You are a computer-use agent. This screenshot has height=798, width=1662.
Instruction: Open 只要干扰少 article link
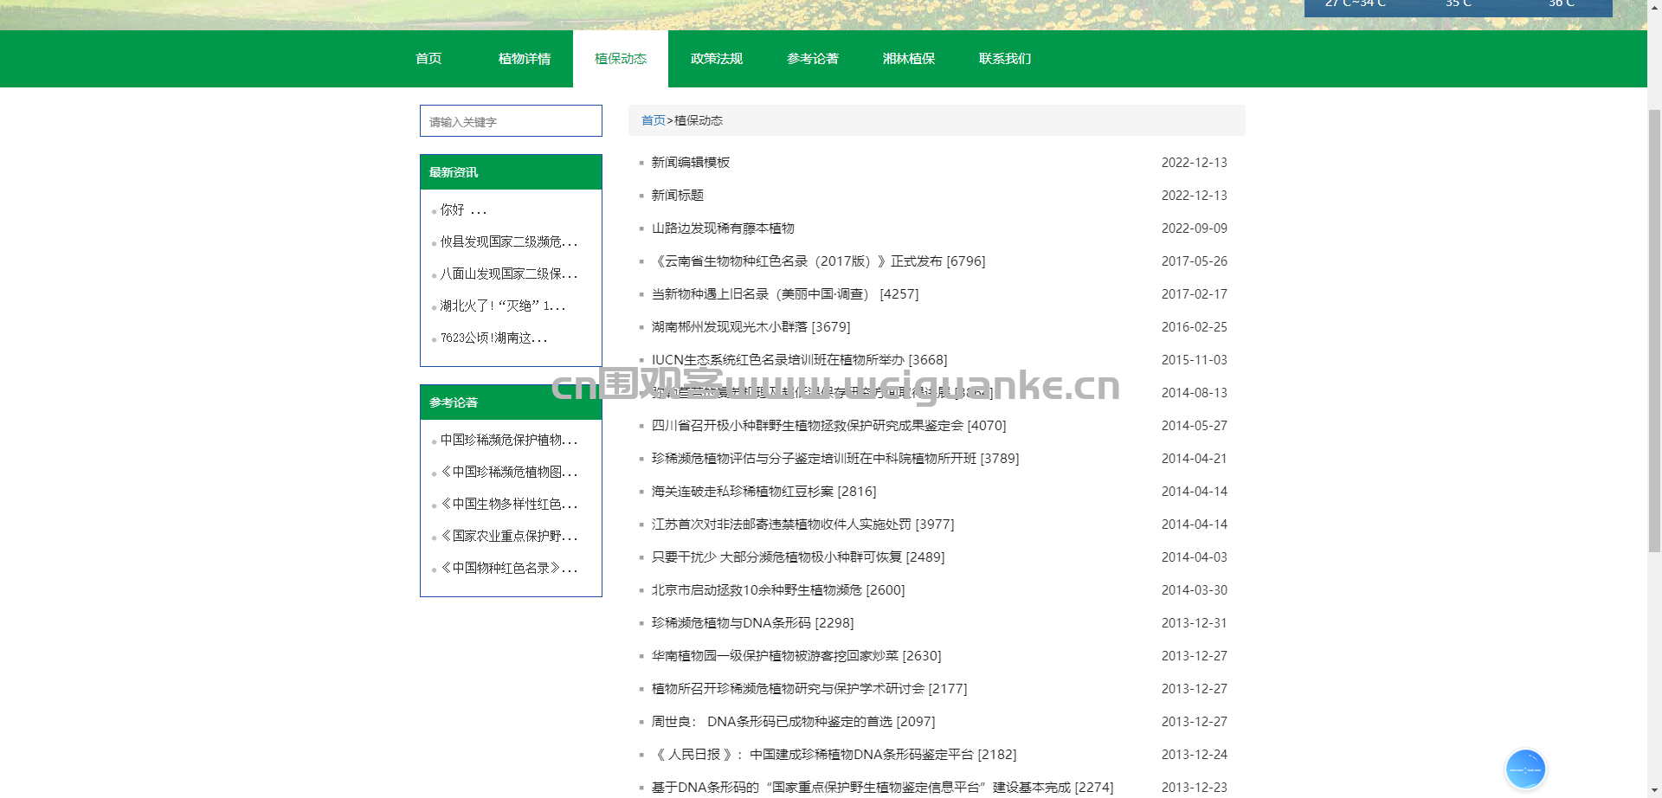click(797, 557)
